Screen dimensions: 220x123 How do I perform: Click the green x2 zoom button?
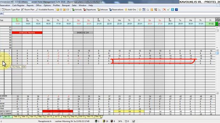coord(217,24)
